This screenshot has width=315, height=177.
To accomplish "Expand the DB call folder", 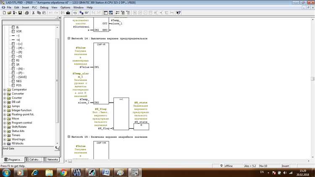I will [x=5, y=102].
